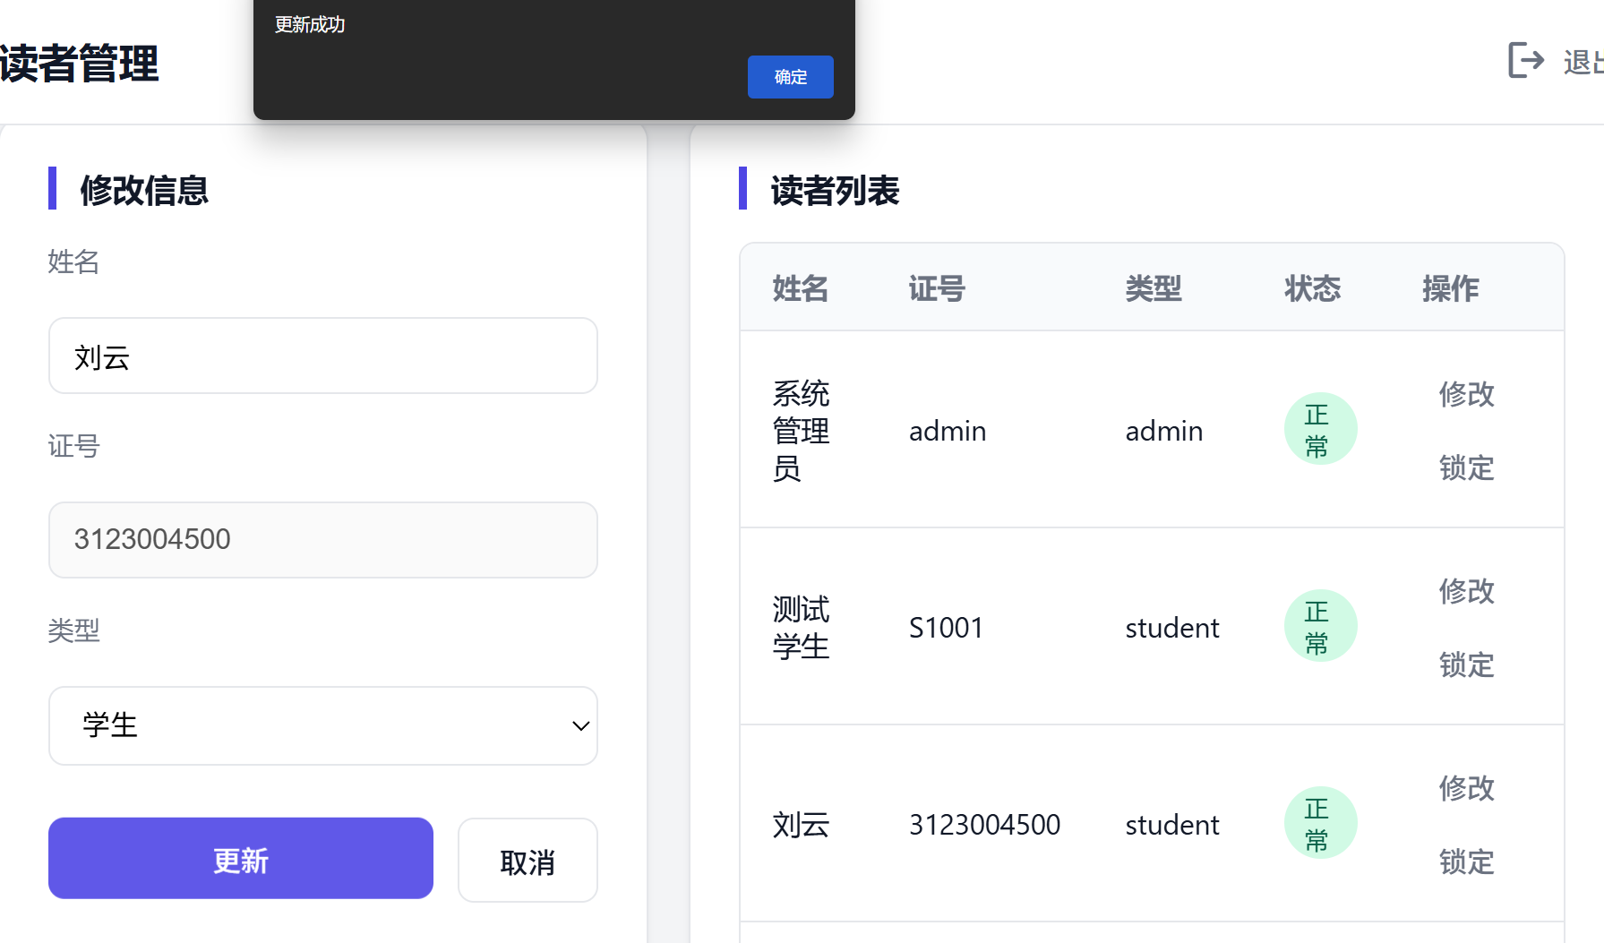Click 修改 for 测试学生 row
The height and width of the screenshot is (943, 1604).
click(x=1467, y=591)
